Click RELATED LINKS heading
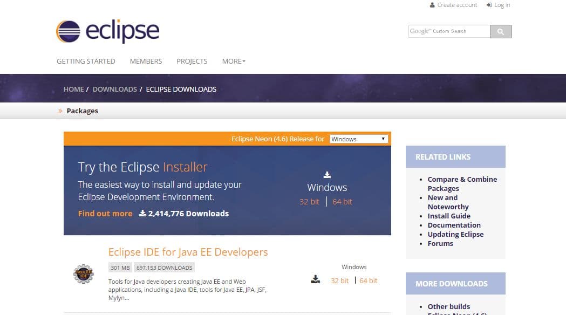The height and width of the screenshot is (315, 566). pyautogui.click(x=443, y=157)
